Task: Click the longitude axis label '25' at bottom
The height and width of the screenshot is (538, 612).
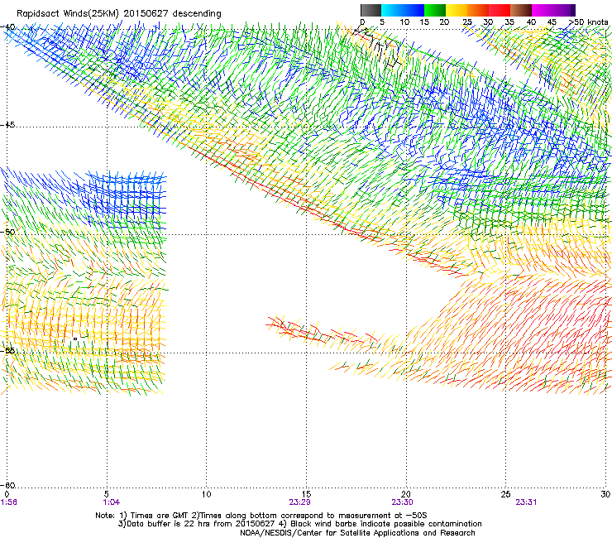Action: coord(506,494)
